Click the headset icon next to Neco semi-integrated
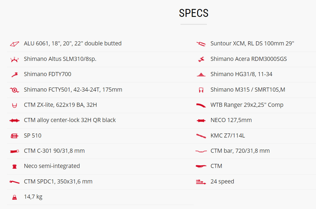316x209 pixels. pos(14,166)
